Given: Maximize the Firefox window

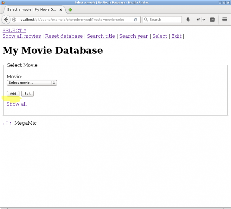Looking at the screenshot, I should (224, 3).
